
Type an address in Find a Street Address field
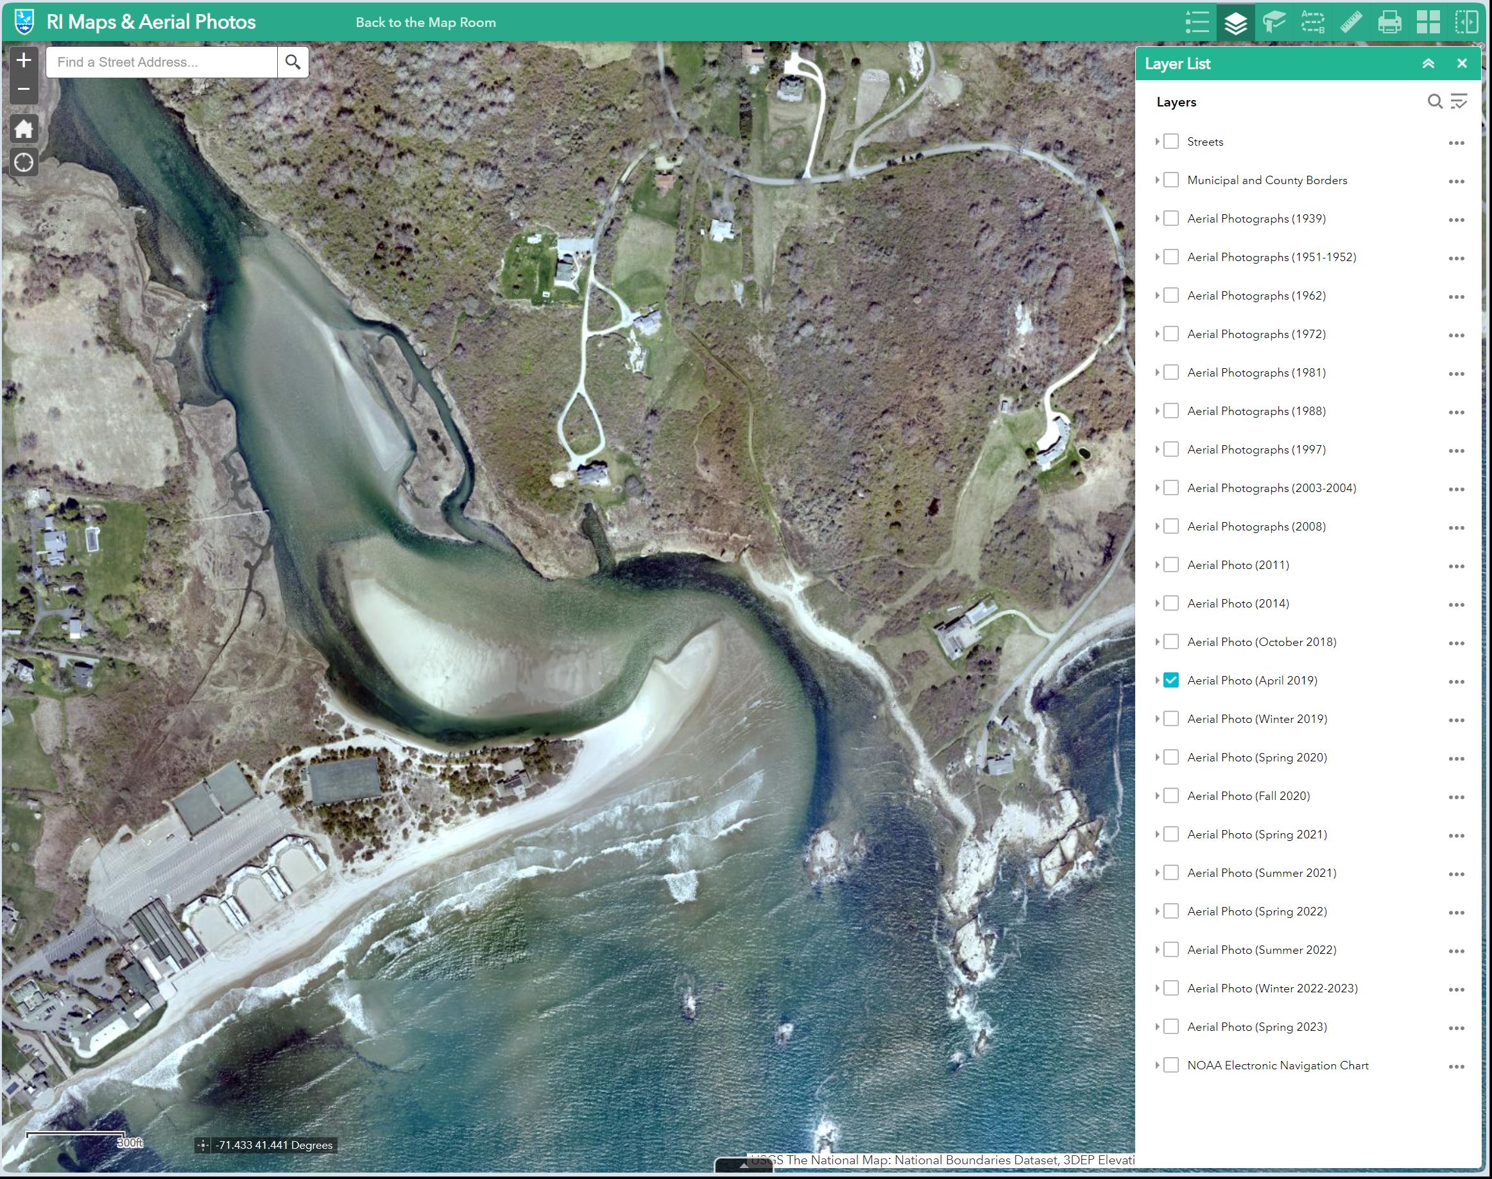click(159, 62)
